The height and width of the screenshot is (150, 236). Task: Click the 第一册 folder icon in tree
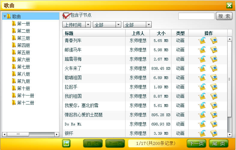coord(14,24)
